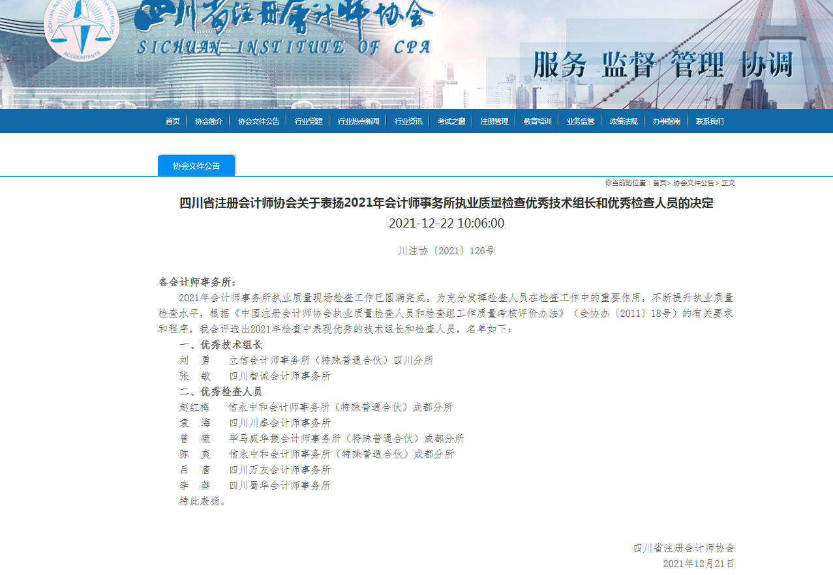The height and width of the screenshot is (575, 833).
Task: Click 行业资讯 in the navigation bar
Action: click(x=408, y=121)
